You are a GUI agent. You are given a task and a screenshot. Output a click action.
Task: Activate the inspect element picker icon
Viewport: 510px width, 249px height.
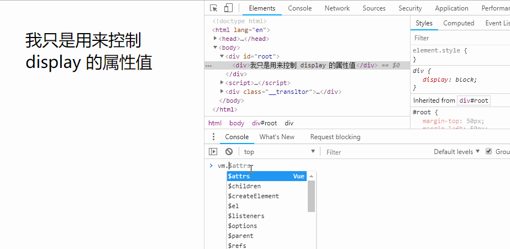click(x=213, y=8)
